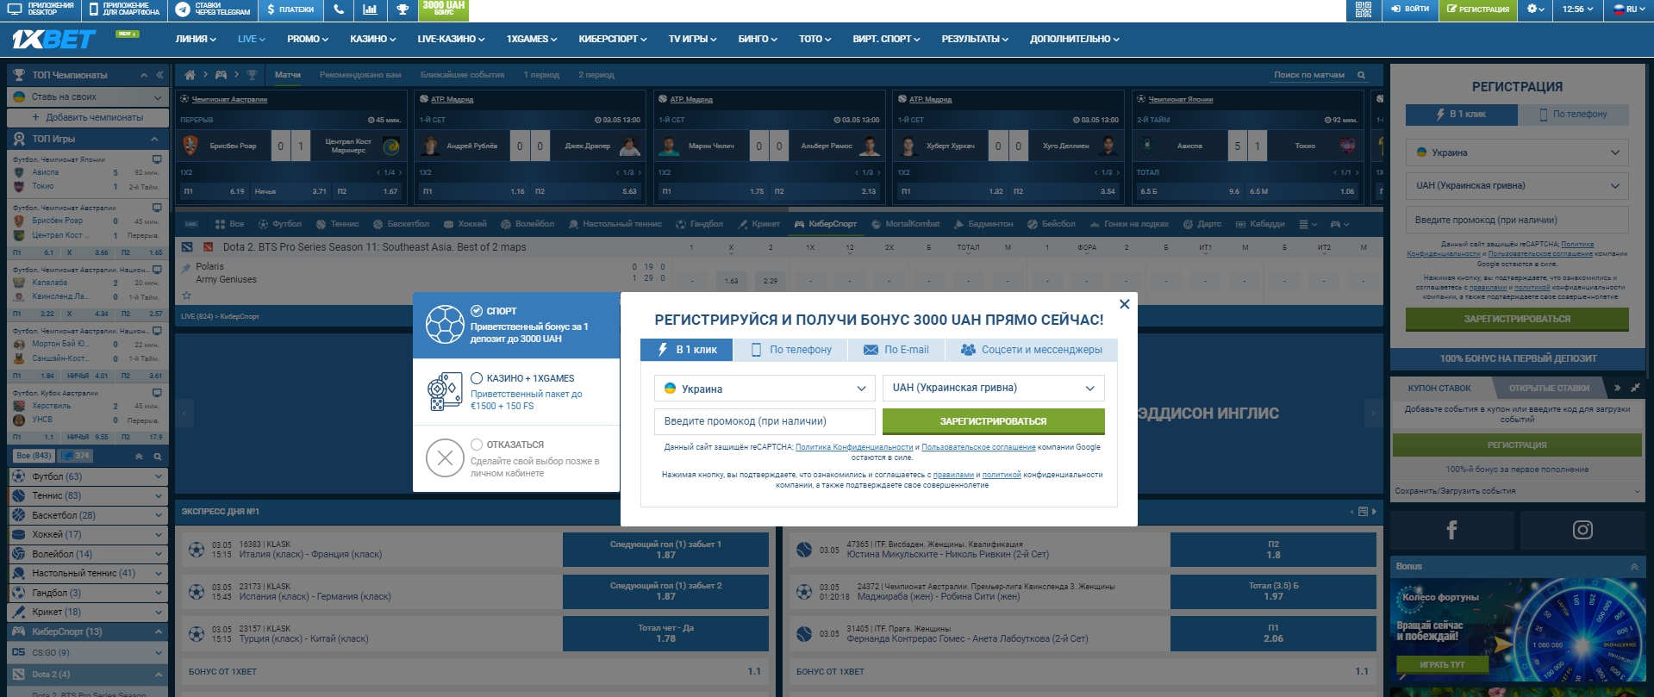The image size is (1654, 697).
Task: Click the home icon in breadcrumb
Action: [x=190, y=75]
